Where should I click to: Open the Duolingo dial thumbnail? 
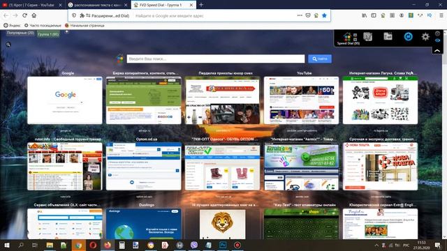point(144,224)
